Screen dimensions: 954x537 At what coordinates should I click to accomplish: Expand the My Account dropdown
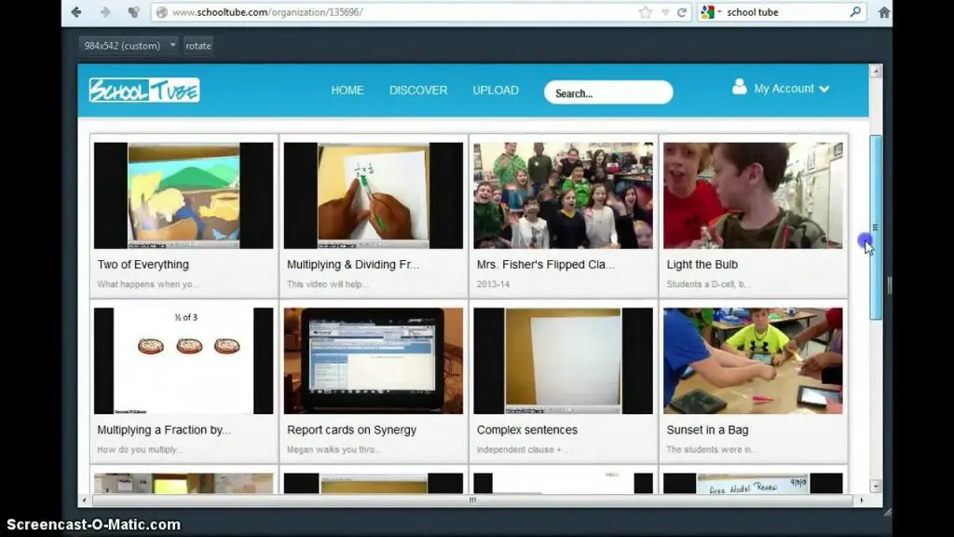click(x=791, y=89)
